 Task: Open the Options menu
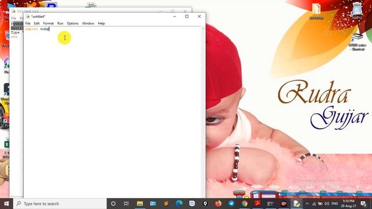73,23
